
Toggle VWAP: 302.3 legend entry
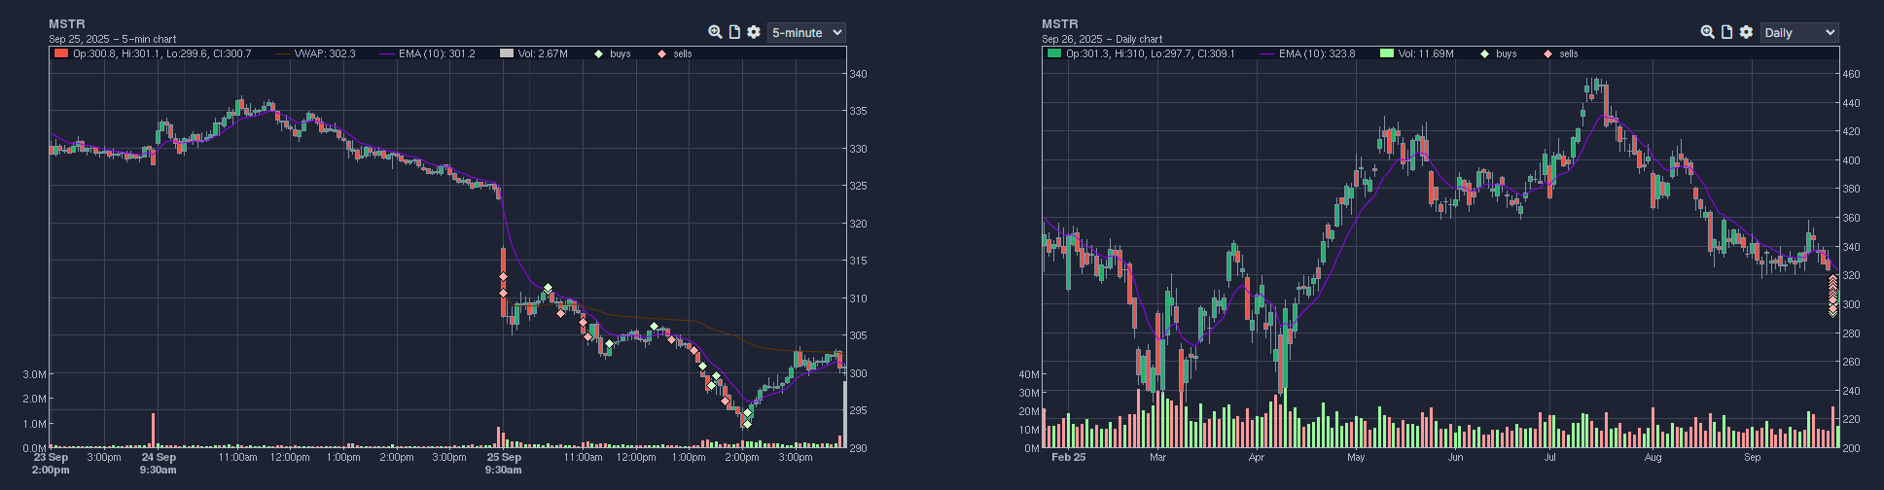tap(316, 53)
